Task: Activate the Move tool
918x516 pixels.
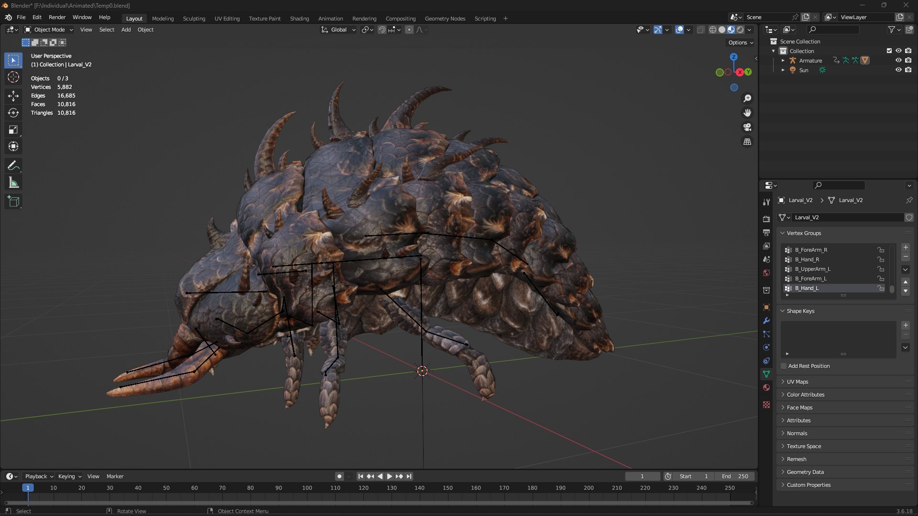Action: coord(13,96)
